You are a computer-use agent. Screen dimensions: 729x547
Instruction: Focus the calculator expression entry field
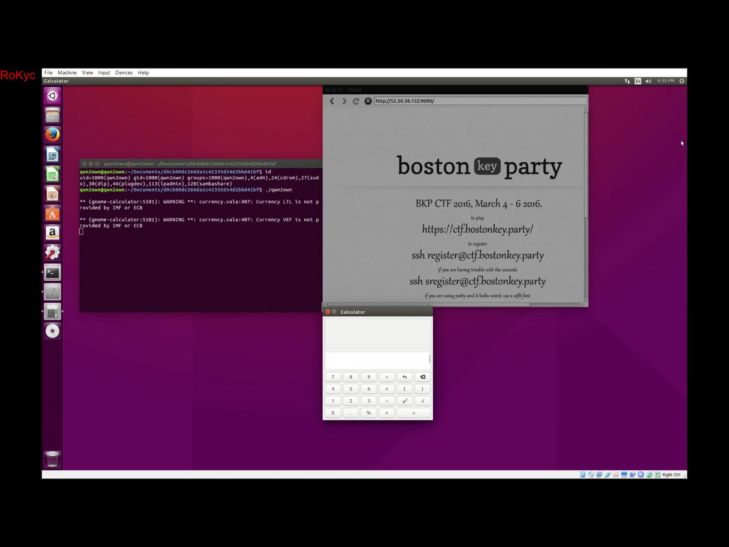pos(378,360)
